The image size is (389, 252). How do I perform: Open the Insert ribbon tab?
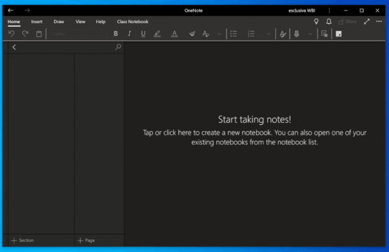click(37, 21)
